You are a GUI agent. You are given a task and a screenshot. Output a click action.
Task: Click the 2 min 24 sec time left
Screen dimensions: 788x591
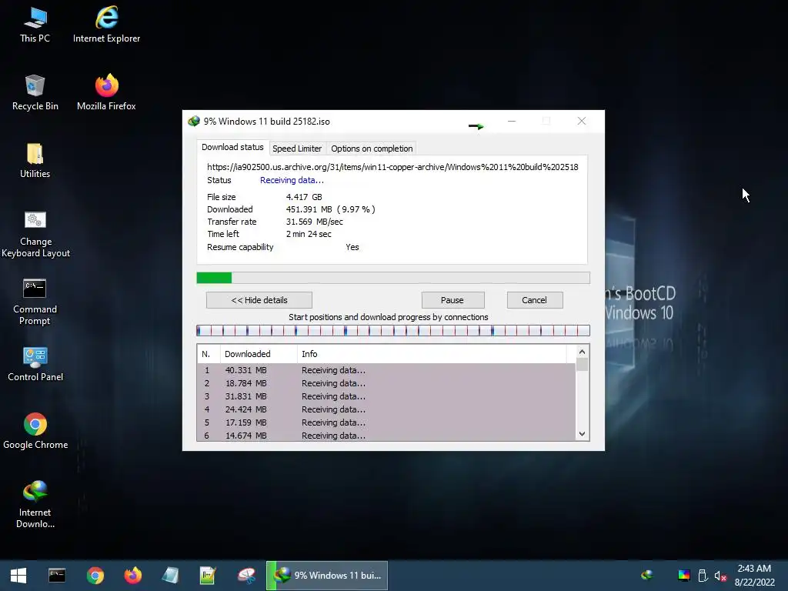click(x=309, y=234)
